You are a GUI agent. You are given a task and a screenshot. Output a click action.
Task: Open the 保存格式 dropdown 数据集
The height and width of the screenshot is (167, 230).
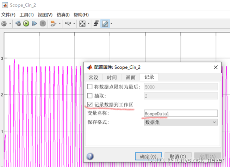(181, 122)
